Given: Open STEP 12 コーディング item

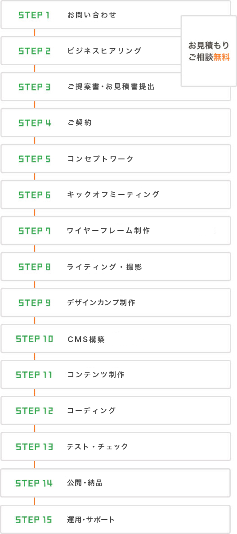Looking at the screenshot, I should [x=116, y=411].
